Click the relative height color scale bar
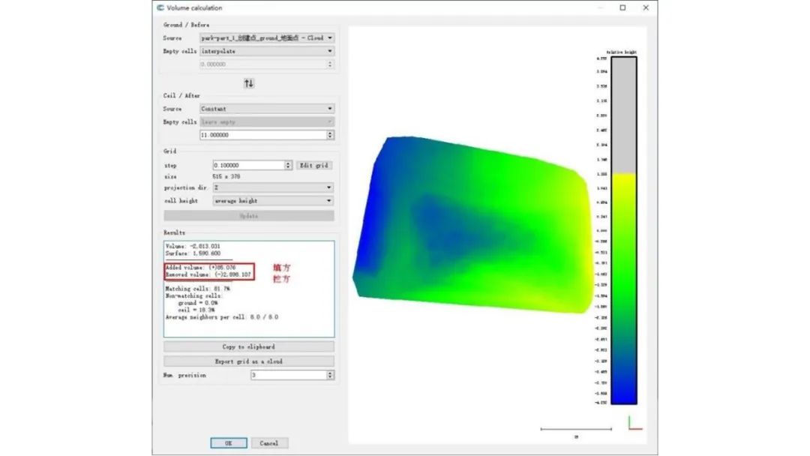 [x=623, y=231]
